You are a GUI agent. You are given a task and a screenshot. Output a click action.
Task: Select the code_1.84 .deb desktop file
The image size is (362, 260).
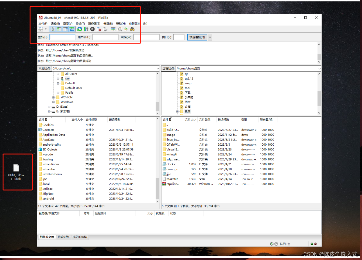click(16, 172)
